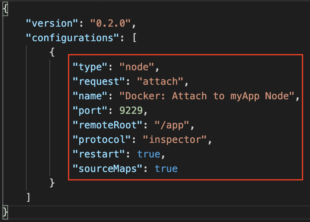Click the "node" type value
This screenshot has width=310, height=222.
(137, 67)
